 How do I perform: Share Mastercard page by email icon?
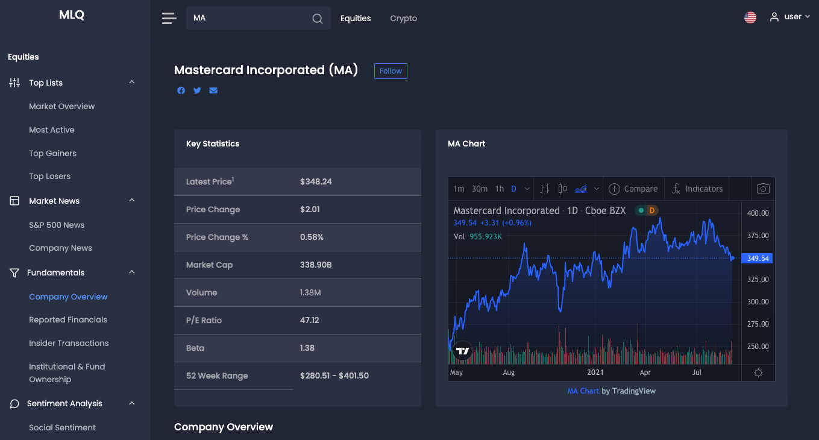tap(213, 90)
